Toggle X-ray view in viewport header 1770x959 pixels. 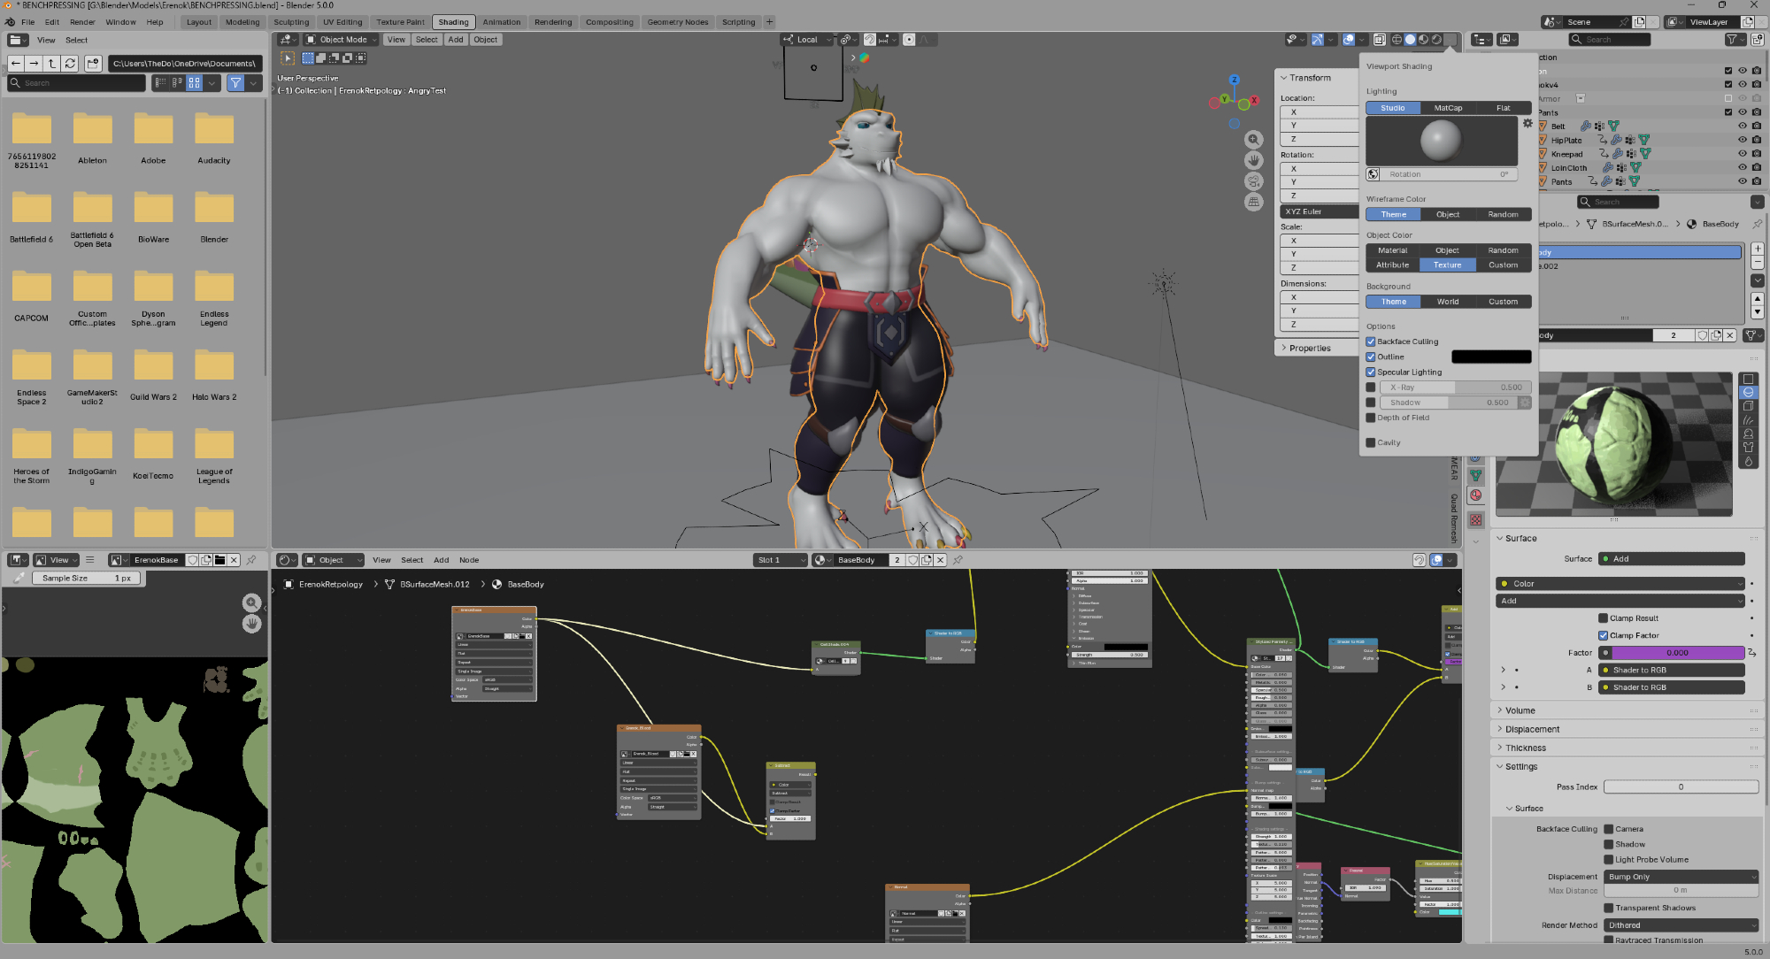click(1379, 40)
